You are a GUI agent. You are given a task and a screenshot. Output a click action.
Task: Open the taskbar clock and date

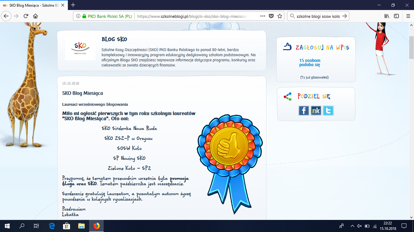click(388, 226)
